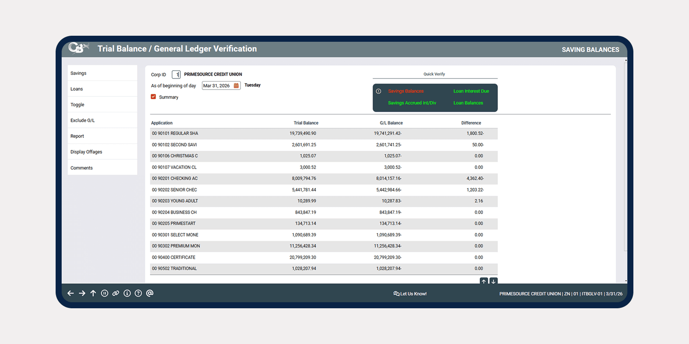The height and width of the screenshot is (344, 689).
Task: Click the Difference column header
Action: coord(471,123)
